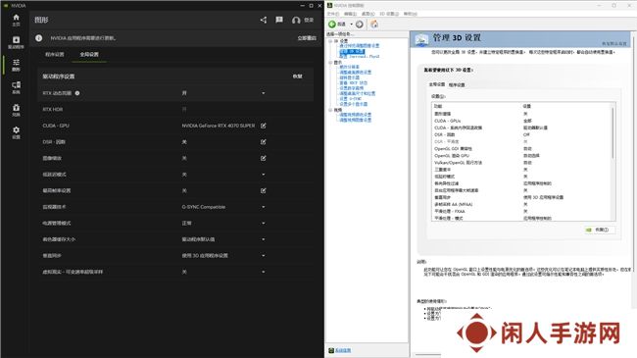Open the Back button history dropdown arrow
This screenshot has height=358, width=637.
tap(352, 25)
